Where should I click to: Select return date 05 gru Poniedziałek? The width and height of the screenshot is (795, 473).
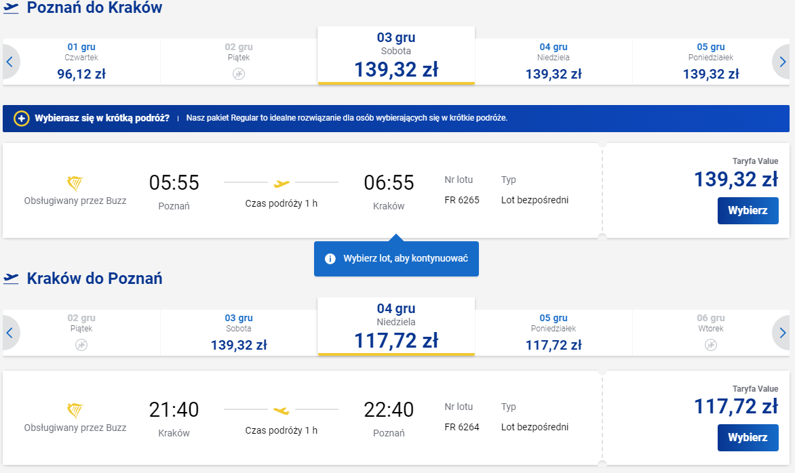(554, 333)
